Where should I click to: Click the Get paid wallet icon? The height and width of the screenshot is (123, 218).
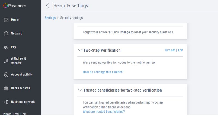[x=6, y=34]
